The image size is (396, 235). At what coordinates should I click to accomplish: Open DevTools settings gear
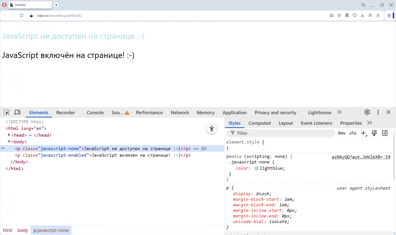coord(367,112)
